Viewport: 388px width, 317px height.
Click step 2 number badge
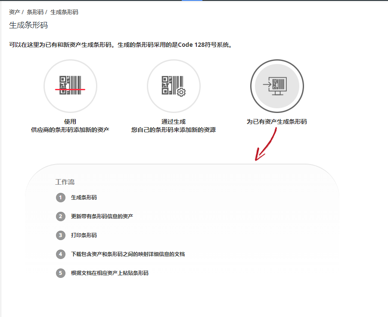click(x=61, y=216)
